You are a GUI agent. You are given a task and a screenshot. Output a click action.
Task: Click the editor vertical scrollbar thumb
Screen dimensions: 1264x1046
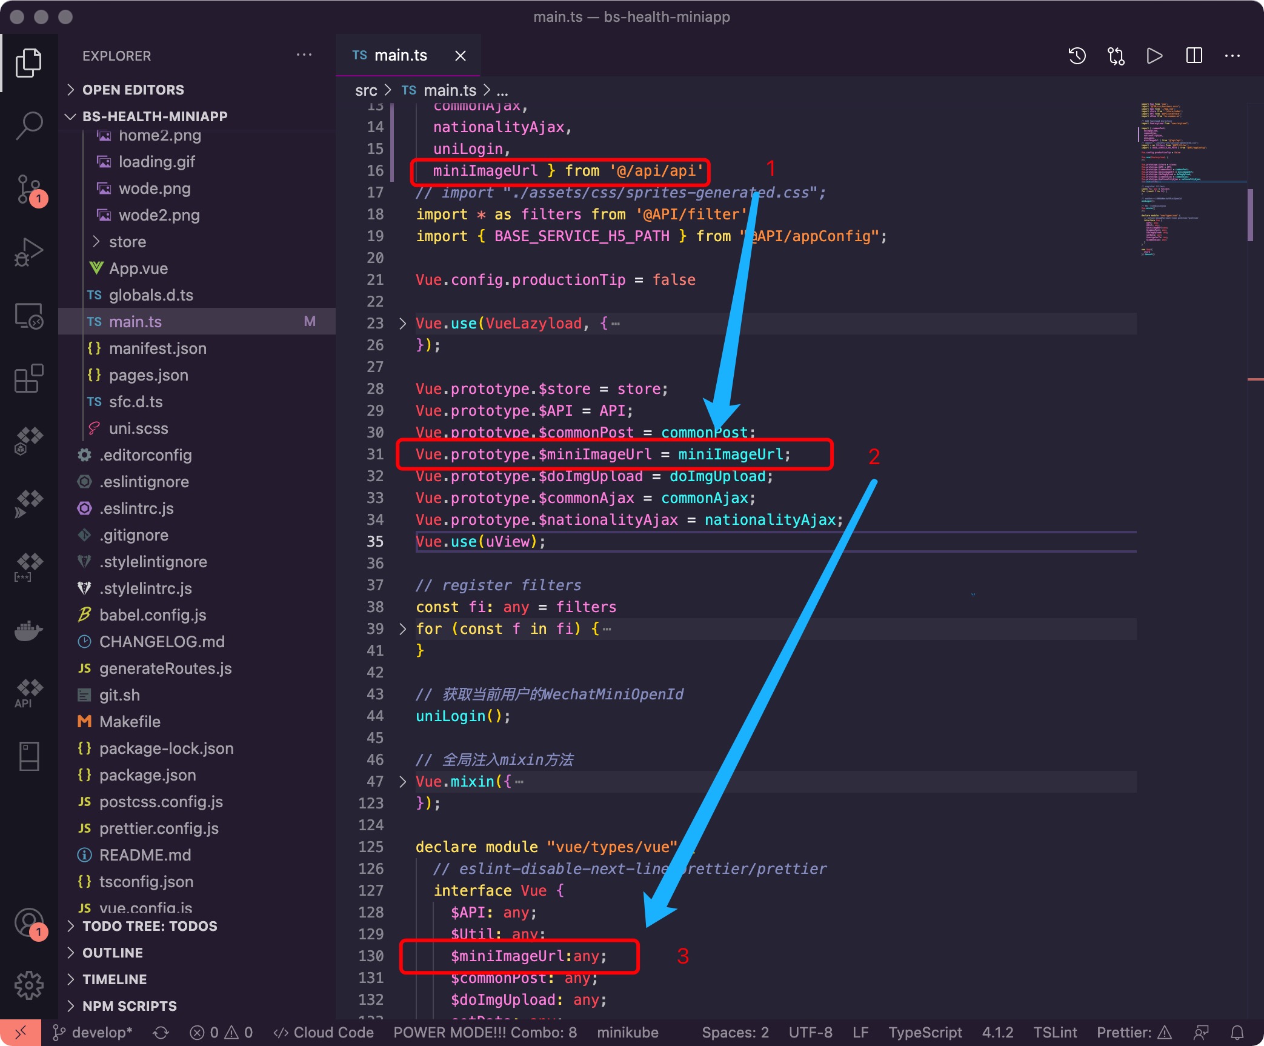click(1250, 215)
